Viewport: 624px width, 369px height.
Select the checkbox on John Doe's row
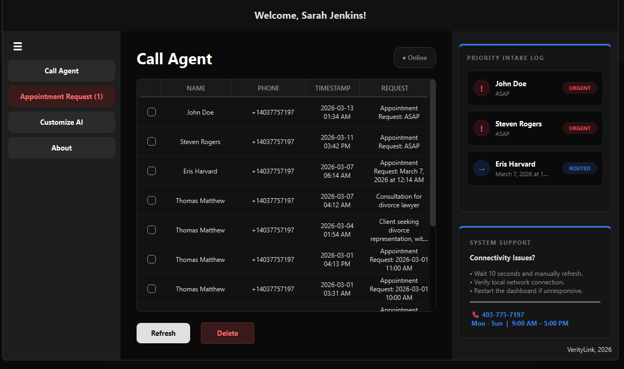pyautogui.click(x=152, y=112)
